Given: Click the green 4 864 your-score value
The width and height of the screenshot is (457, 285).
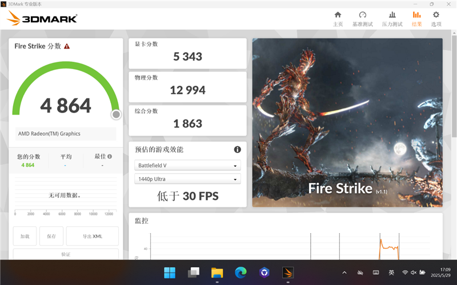Looking at the screenshot, I should [27, 165].
